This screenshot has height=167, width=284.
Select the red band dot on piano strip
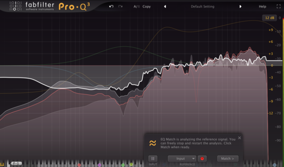click(79, 165)
